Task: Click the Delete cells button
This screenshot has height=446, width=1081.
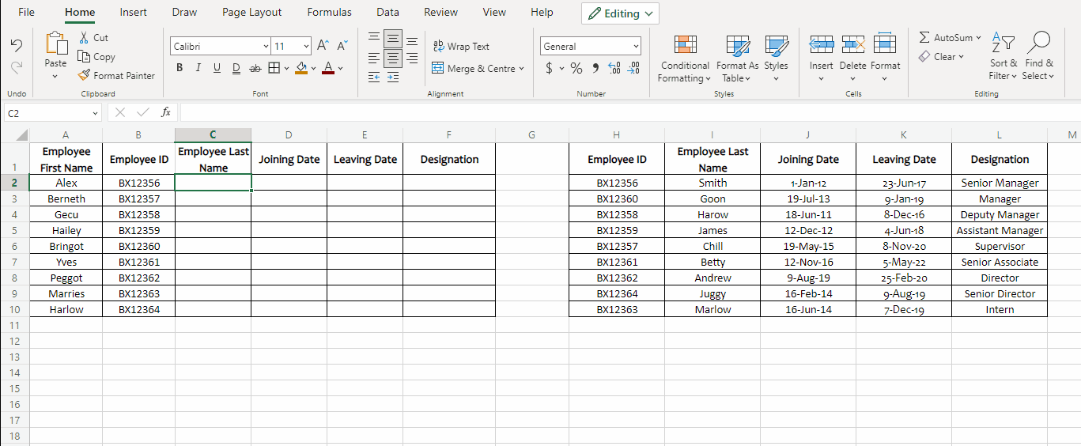Action: point(852,57)
